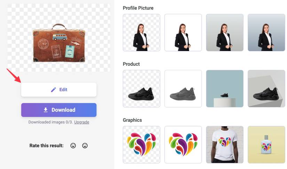This screenshot has height=169, width=287.
Task: Pick transparent background black sneaker sample
Action: (142, 89)
